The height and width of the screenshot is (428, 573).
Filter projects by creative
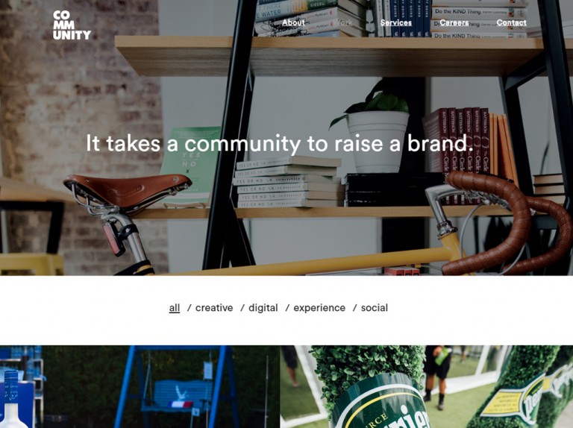pyautogui.click(x=214, y=308)
